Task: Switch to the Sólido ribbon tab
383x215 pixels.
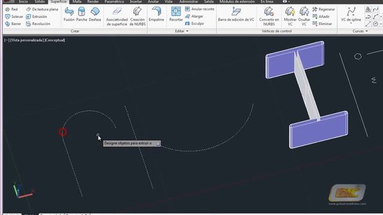Action: (39, 1)
